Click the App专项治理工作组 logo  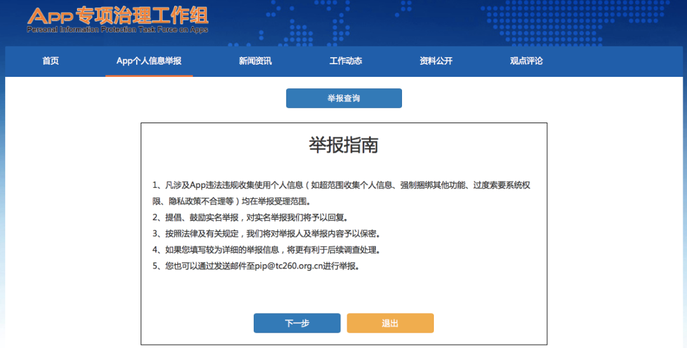[118, 20]
